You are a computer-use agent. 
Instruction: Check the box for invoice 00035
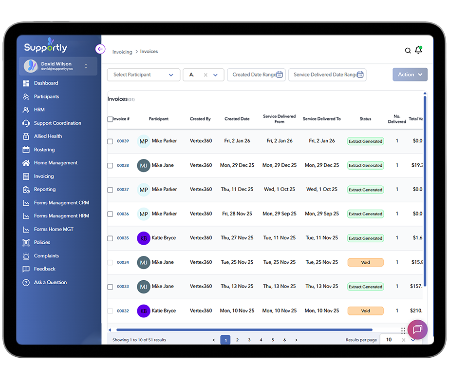pyautogui.click(x=110, y=238)
